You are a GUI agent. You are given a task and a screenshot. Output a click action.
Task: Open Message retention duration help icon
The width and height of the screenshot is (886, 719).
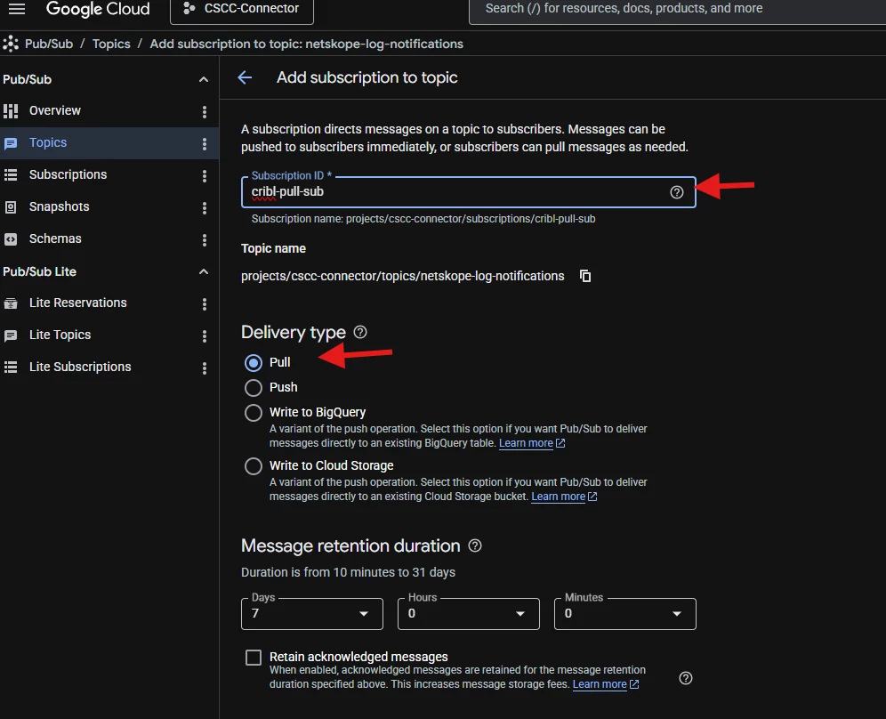click(475, 545)
